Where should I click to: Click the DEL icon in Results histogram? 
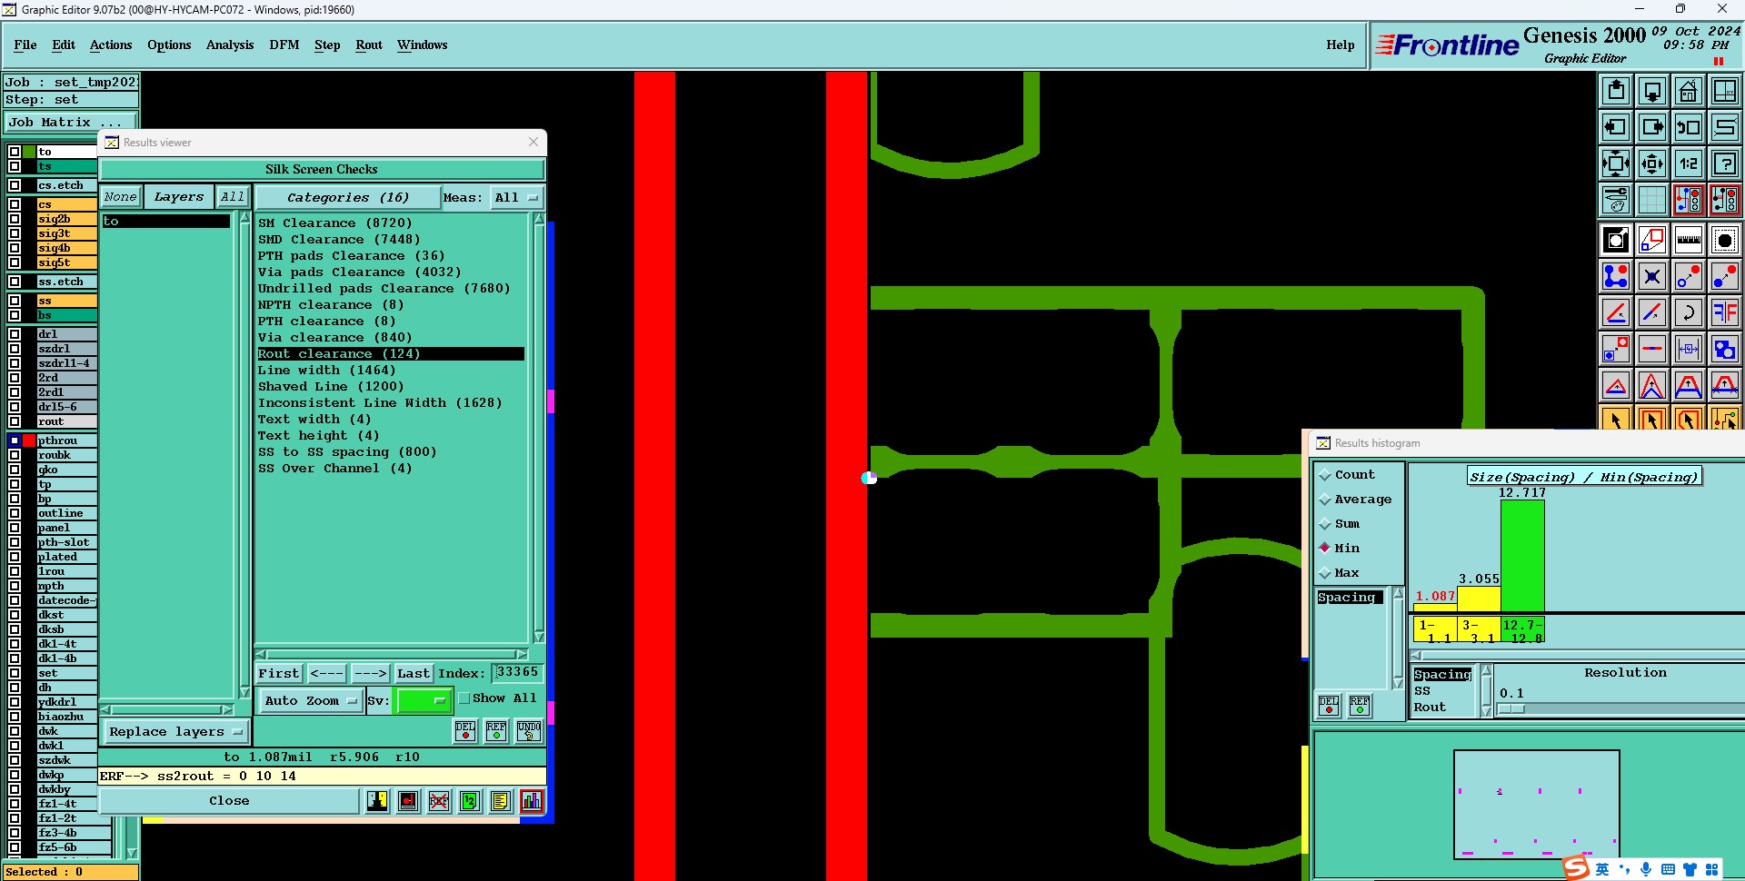1329,705
